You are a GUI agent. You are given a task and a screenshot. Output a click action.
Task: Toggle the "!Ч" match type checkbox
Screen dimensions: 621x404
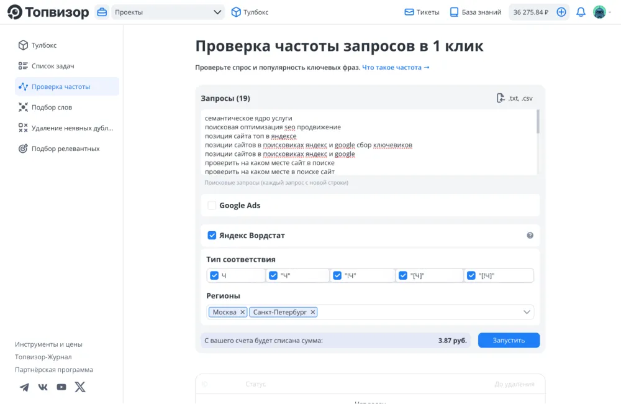pyautogui.click(x=337, y=275)
